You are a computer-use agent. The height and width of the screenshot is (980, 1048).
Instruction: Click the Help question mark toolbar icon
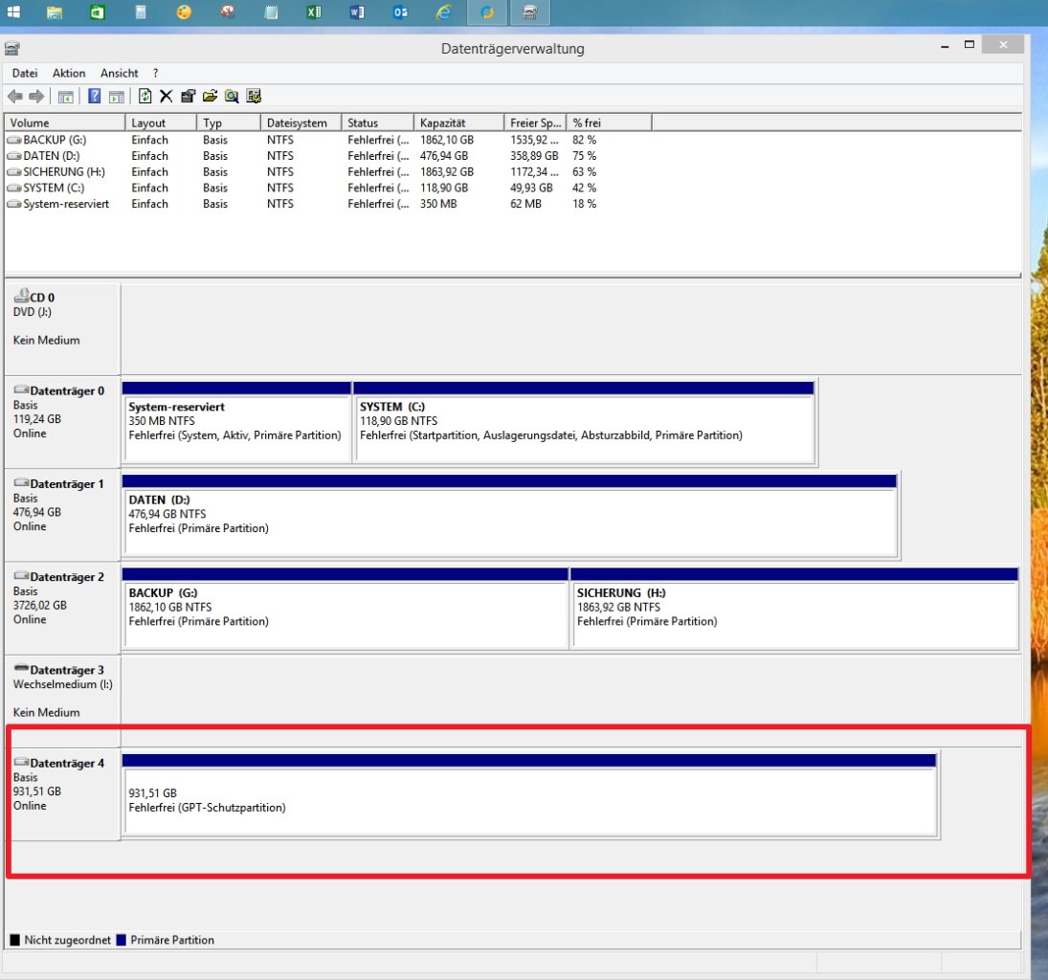coord(93,96)
